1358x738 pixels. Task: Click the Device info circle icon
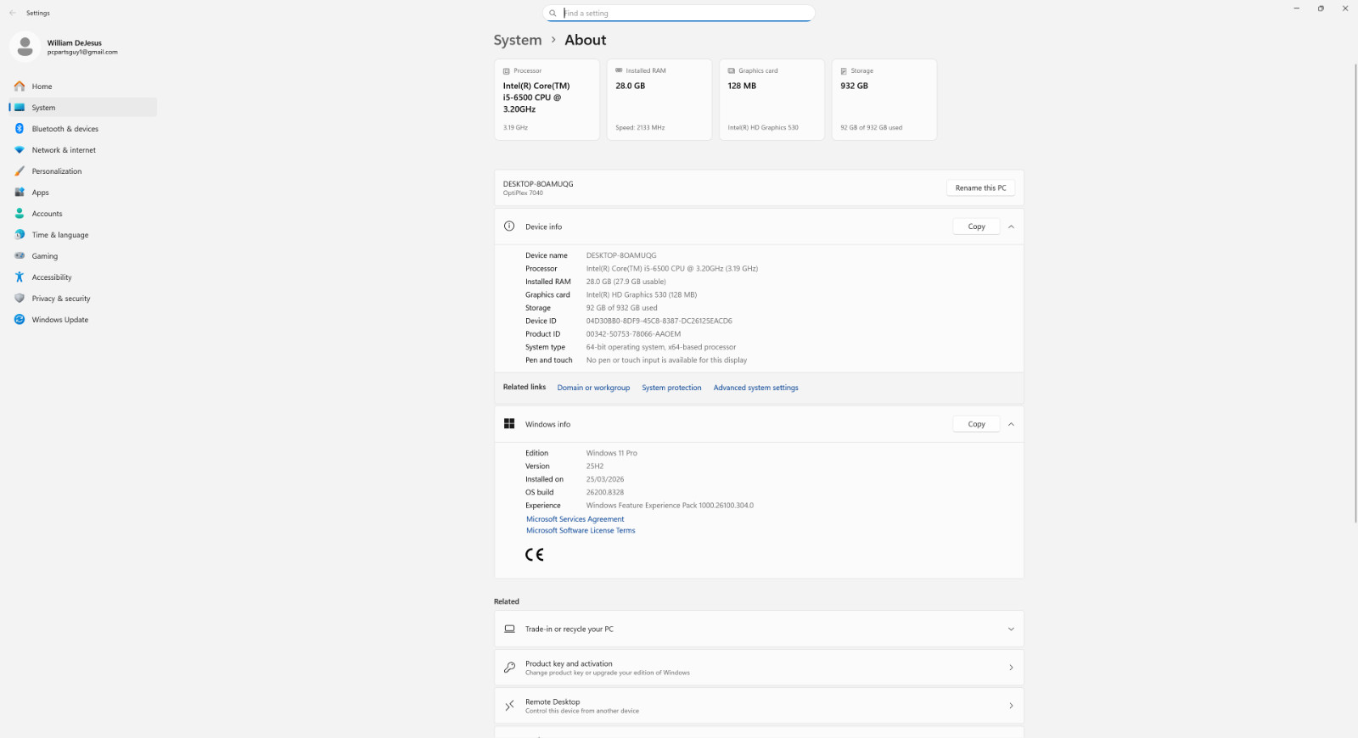[509, 226]
